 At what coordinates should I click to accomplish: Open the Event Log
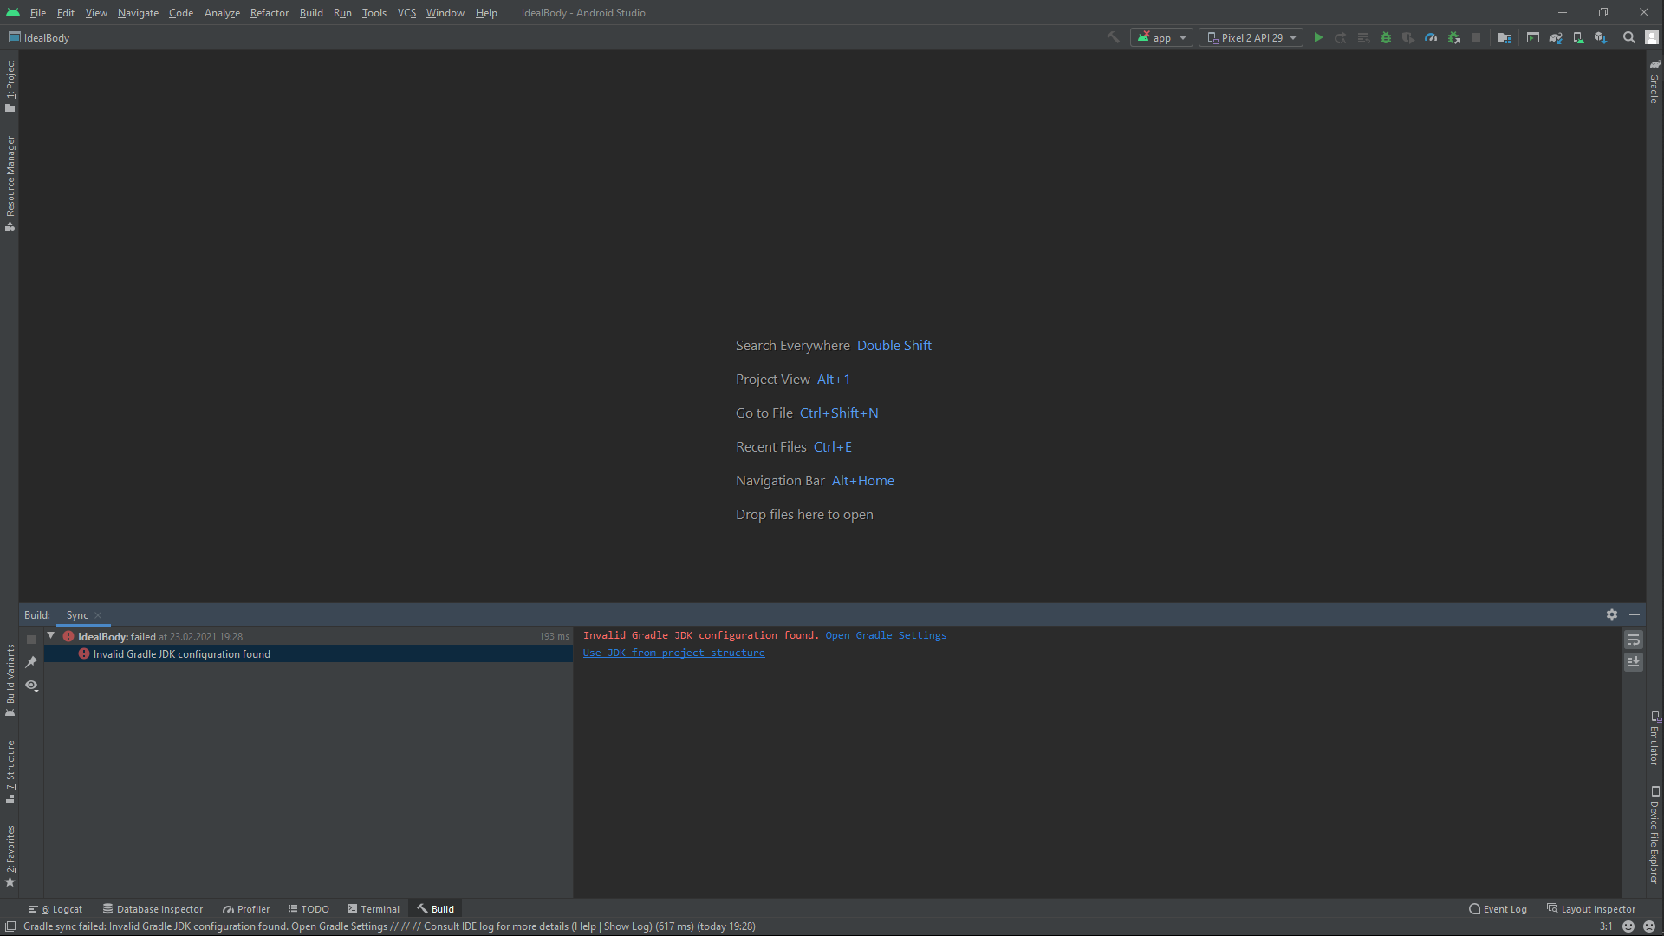coord(1498,909)
